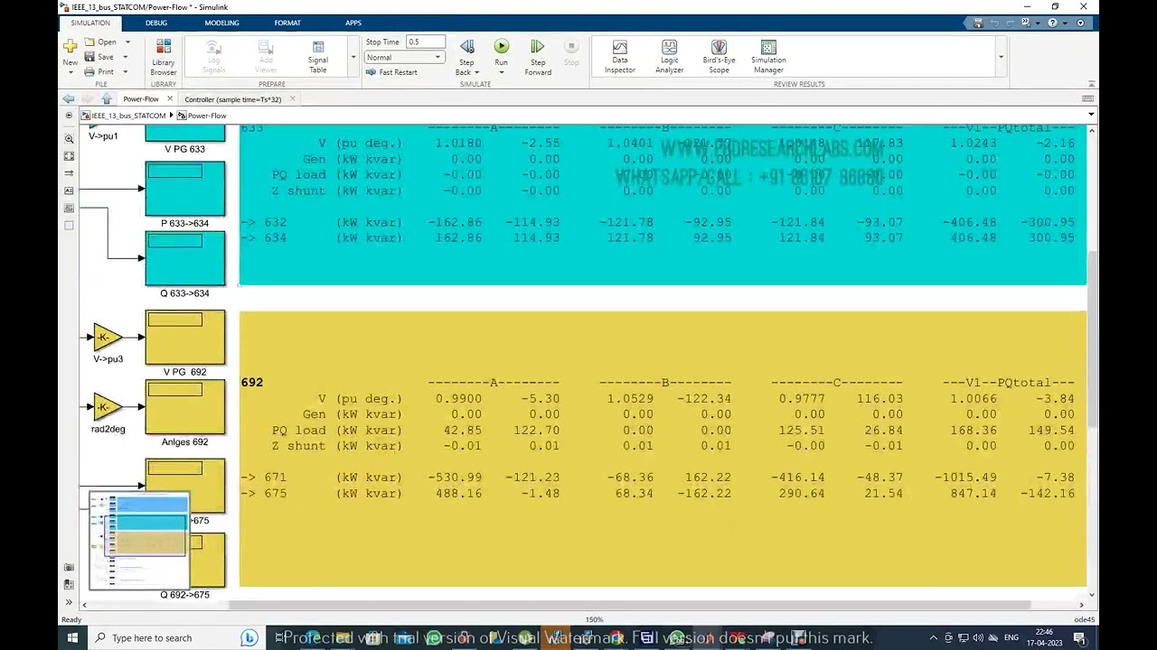Collapse the ribbon toolstrip
This screenshot has width=1157, height=650.
click(x=1091, y=84)
